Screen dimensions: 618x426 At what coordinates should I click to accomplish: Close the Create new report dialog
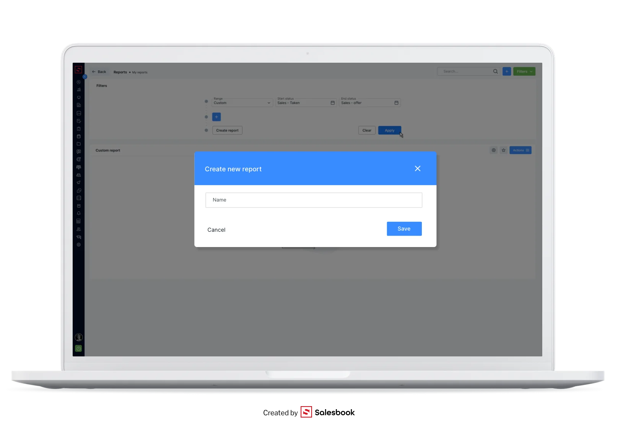(418, 169)
